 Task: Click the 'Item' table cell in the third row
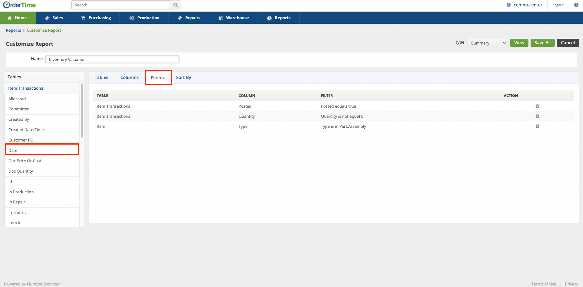101,126
